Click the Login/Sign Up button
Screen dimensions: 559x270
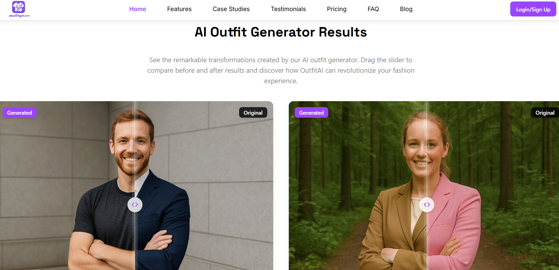pos(533,9)
